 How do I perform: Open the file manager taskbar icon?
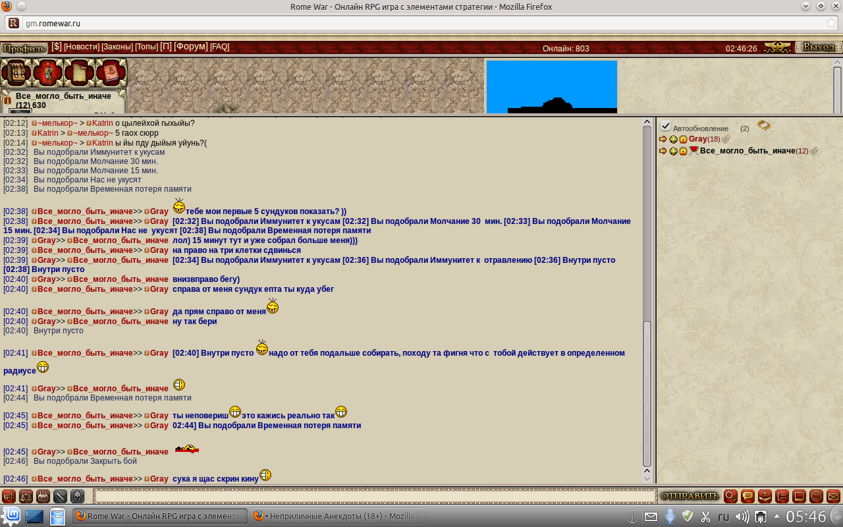click(58, 516)
